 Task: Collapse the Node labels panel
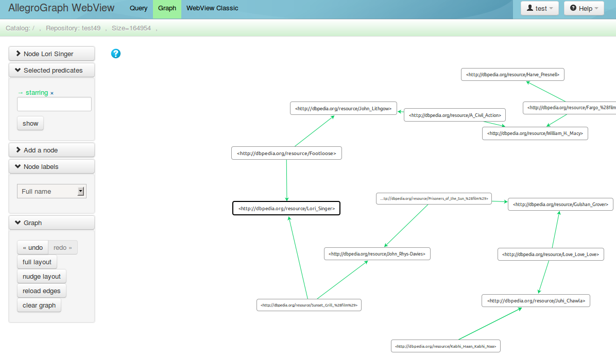[x=52, y=166]
